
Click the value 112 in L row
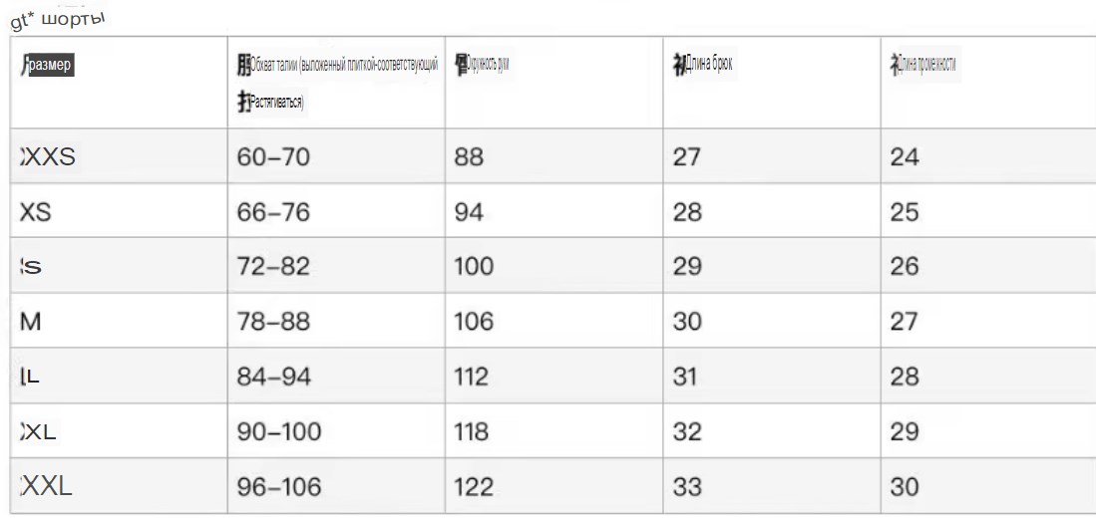coord(472,377)
